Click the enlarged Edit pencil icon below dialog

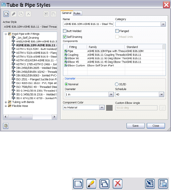point(91,184)
